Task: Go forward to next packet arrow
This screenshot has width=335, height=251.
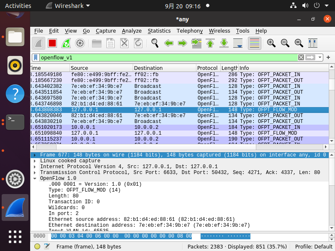Action: tap(182, 44)
